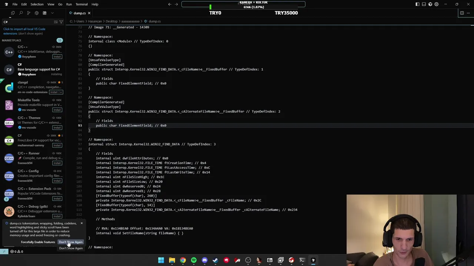Select the C/C++ Debug (gdb) extension

[x=33, y=211]
